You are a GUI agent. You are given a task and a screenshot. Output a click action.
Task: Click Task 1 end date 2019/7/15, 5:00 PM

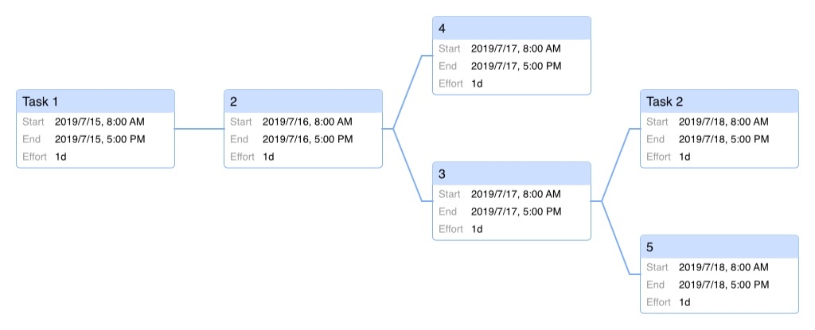pyautogui.click(x=99, y=139)
